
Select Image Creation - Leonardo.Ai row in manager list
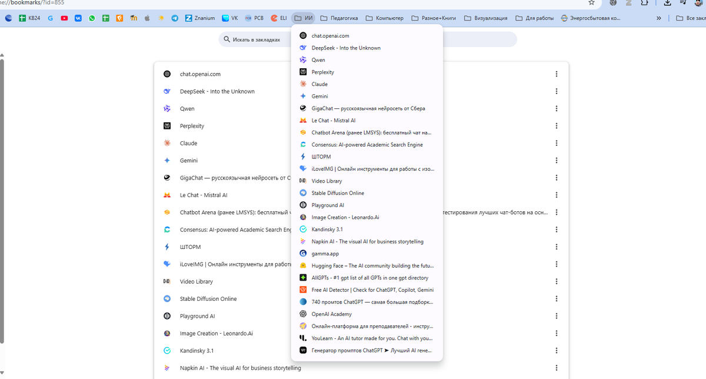coord(361,333)
